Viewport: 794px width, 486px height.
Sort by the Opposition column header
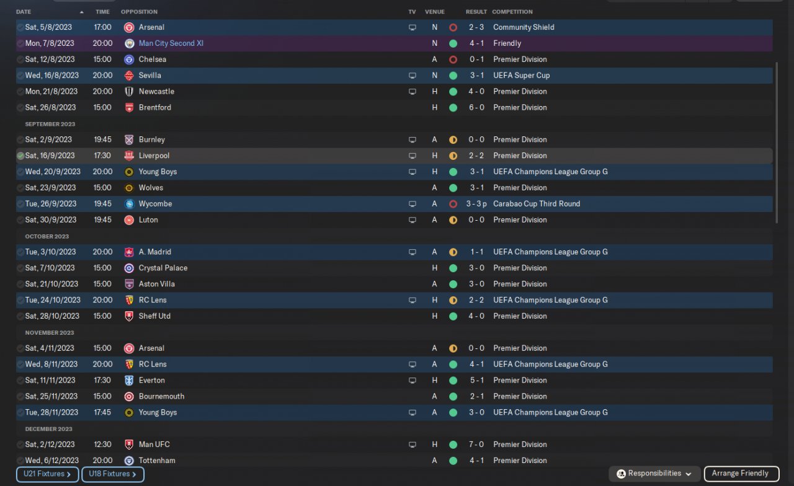coord(139,12)
